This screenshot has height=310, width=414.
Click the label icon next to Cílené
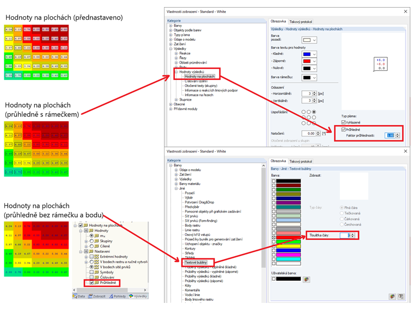point(96,246)
